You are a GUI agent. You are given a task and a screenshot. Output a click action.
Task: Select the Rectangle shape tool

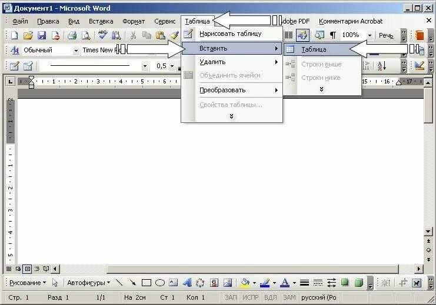click(147, 283)
